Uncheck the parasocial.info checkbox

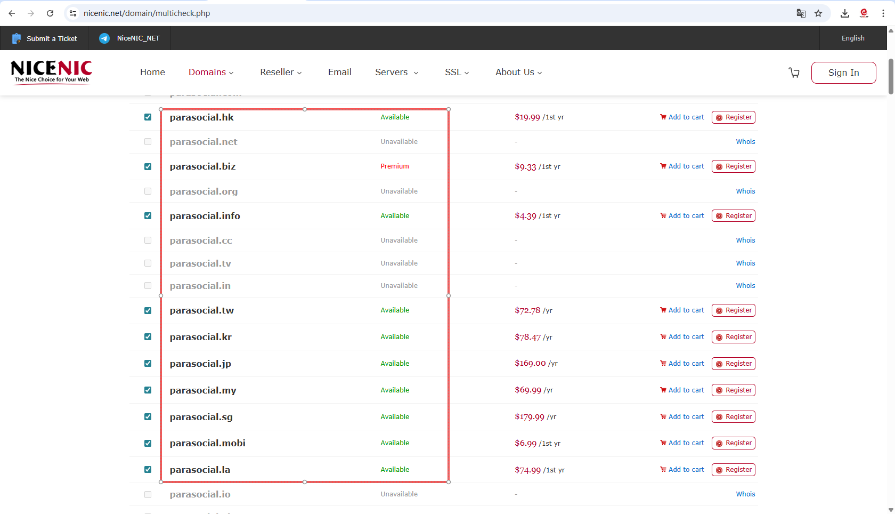148,216
